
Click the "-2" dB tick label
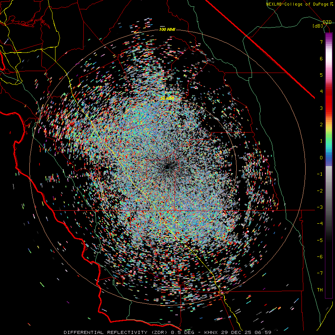[320, 191]
